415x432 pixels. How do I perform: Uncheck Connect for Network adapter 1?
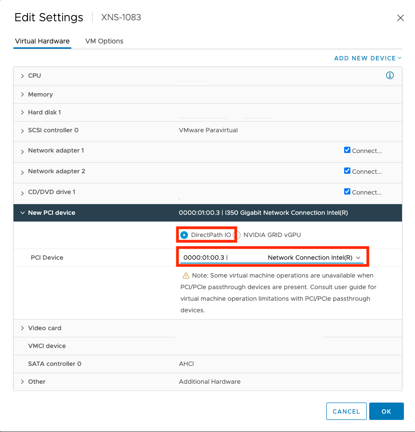tap(347, 150)
